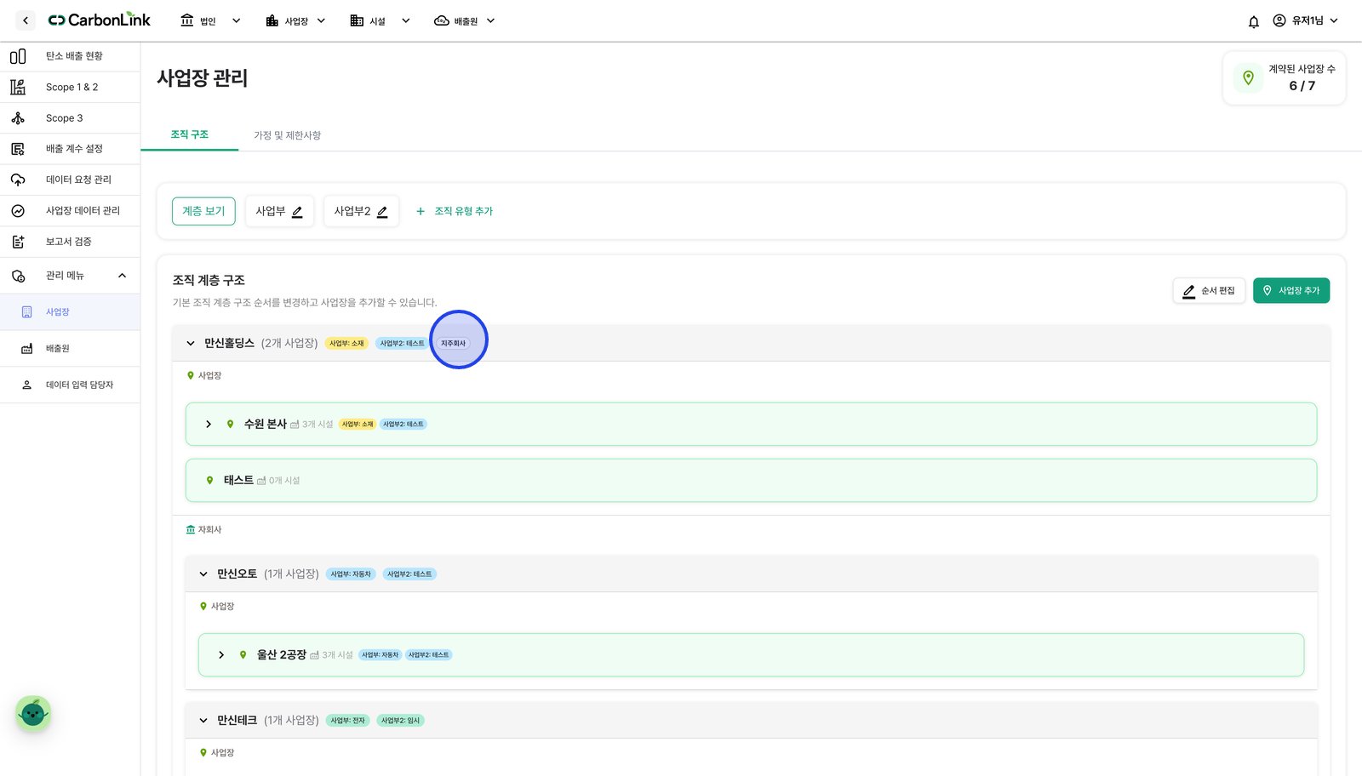Expand the 수원 본사 site row
The image size is (1362, 776).
209,424
